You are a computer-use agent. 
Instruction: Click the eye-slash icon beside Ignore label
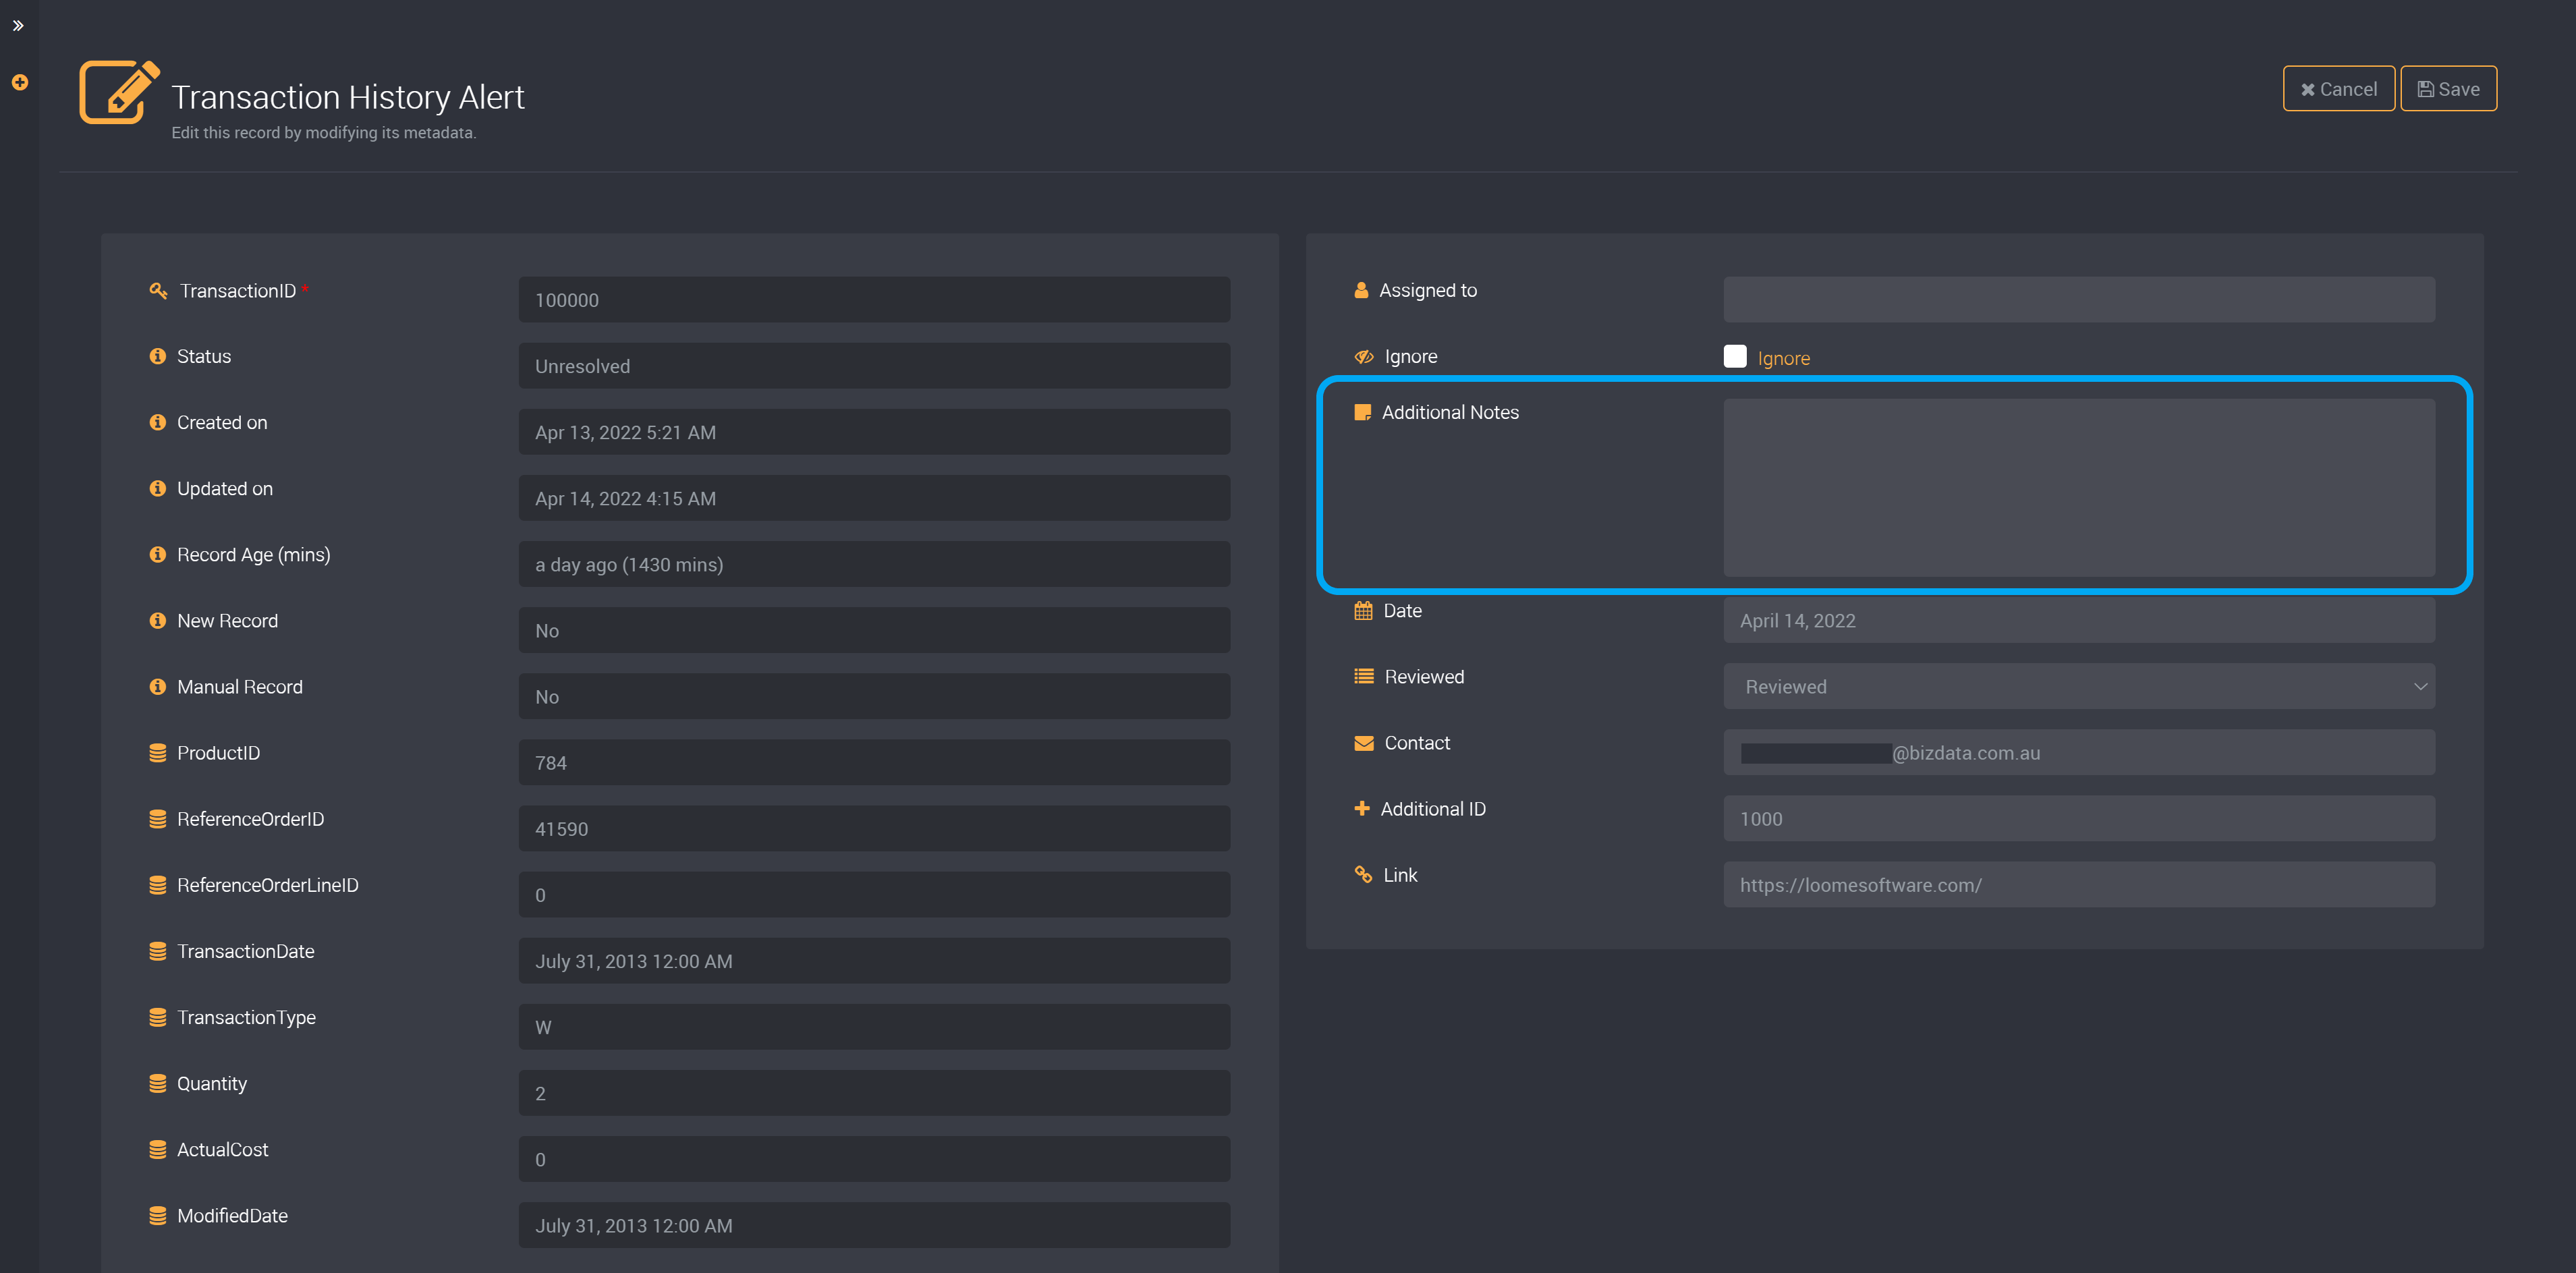click(1364, 357)
